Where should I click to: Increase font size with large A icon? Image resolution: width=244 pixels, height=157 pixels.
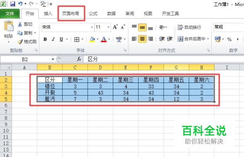115,27
